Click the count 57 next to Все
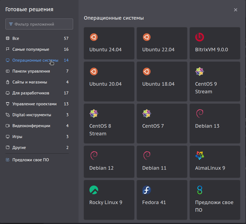This screenshot has height=224, width=246. [x=66, y=38]
